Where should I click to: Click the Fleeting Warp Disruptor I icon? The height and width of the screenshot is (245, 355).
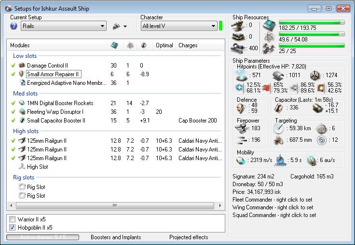(x=21, y=112)
